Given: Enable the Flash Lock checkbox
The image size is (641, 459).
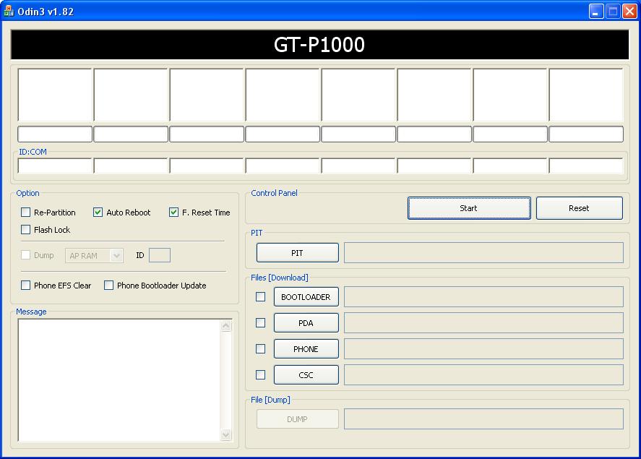Looking at the screenshot, I should click(25, 229).
